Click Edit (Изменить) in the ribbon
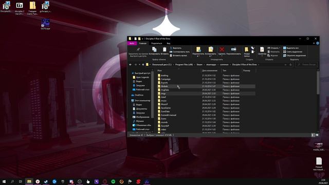 coord(273,52)
